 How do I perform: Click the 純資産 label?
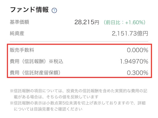(17, 33)
